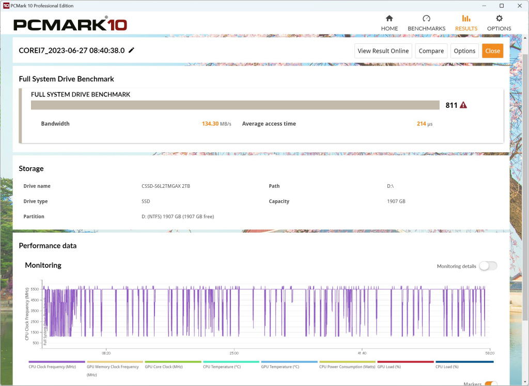Click the capacity value 1907 GB
Viewport: 529px width, 386px height.
(x=396, y=201)
